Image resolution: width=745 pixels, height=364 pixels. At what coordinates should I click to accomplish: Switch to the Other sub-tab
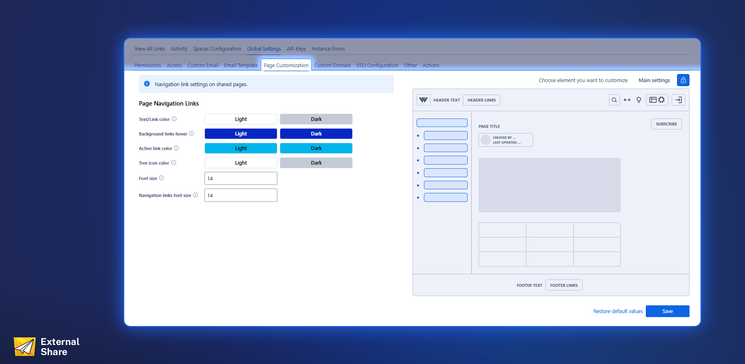[x=411, y=65]
